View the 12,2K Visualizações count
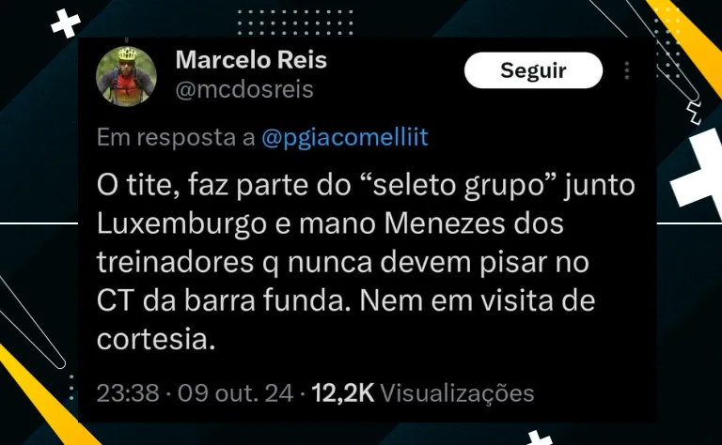The width and height of the screenshot is (722, 445). [423, 393]
